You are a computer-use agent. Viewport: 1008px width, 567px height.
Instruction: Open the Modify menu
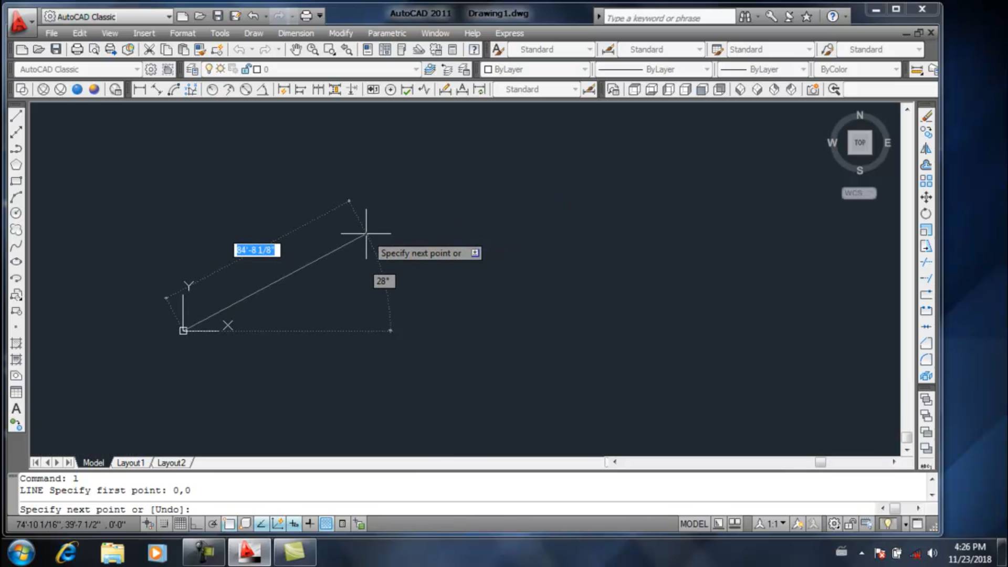341,33
